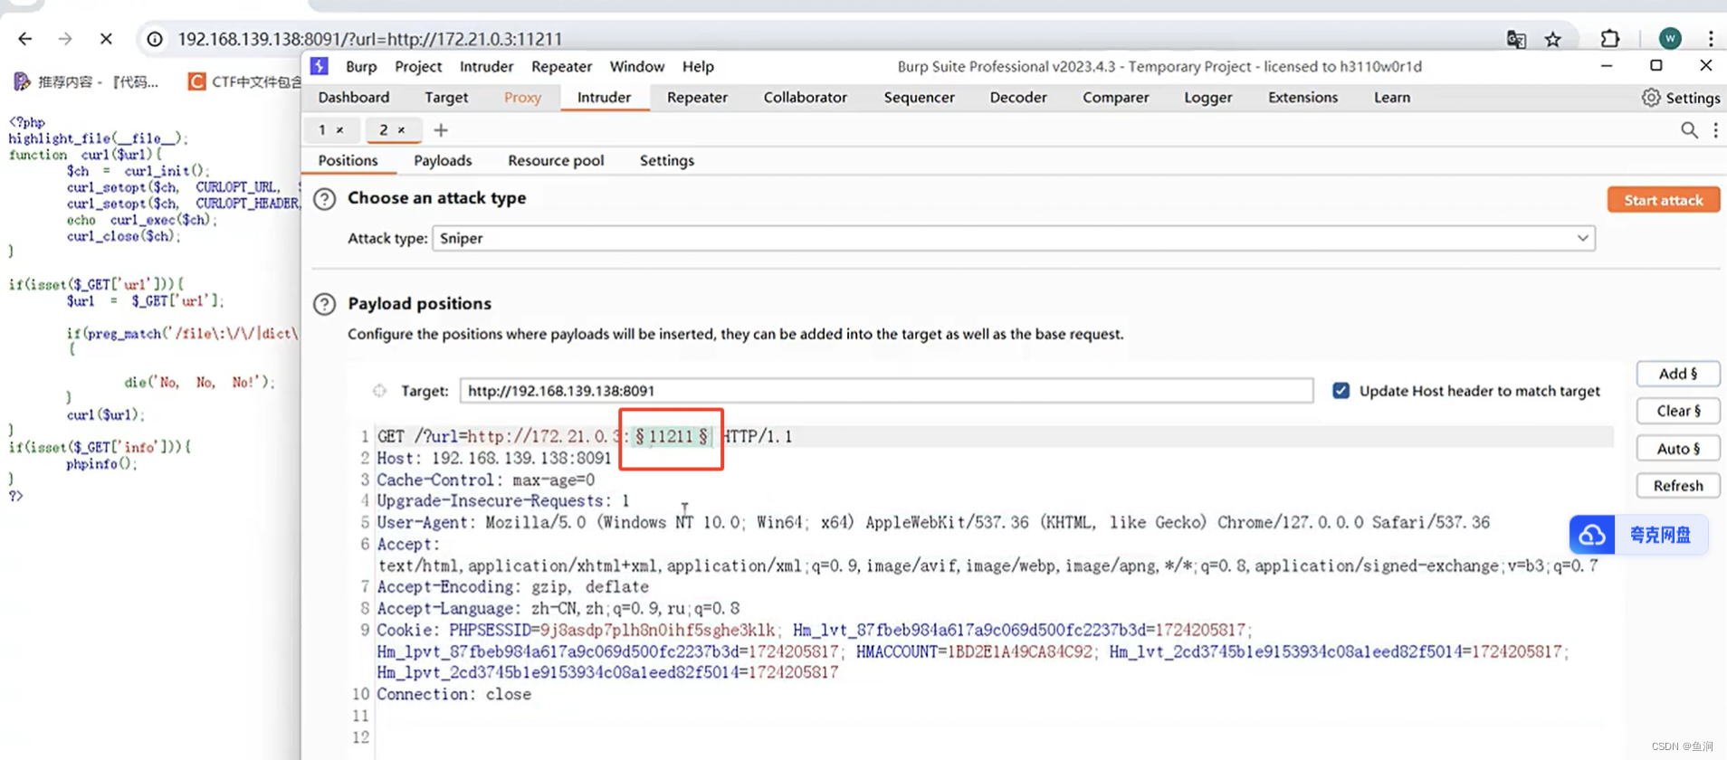Open the Project menu
The width and height of the screenshot is (1727, 760).
coord(418,66)
